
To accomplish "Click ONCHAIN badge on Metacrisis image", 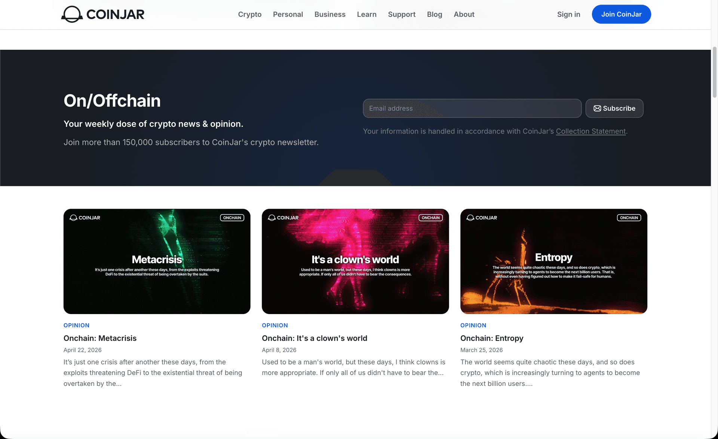I will click(232, 218).
